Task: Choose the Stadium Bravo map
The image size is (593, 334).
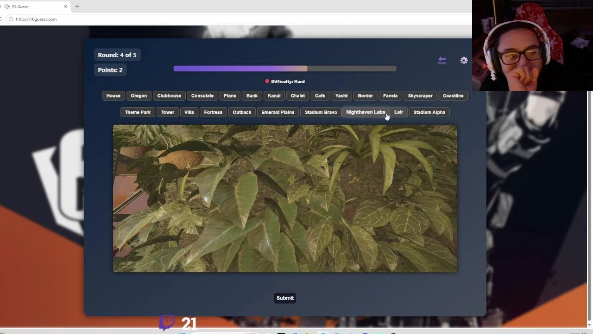Action: click(321, 112)
